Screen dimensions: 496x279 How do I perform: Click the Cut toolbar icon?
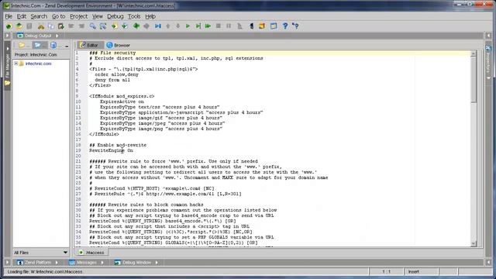pos(41,26)
